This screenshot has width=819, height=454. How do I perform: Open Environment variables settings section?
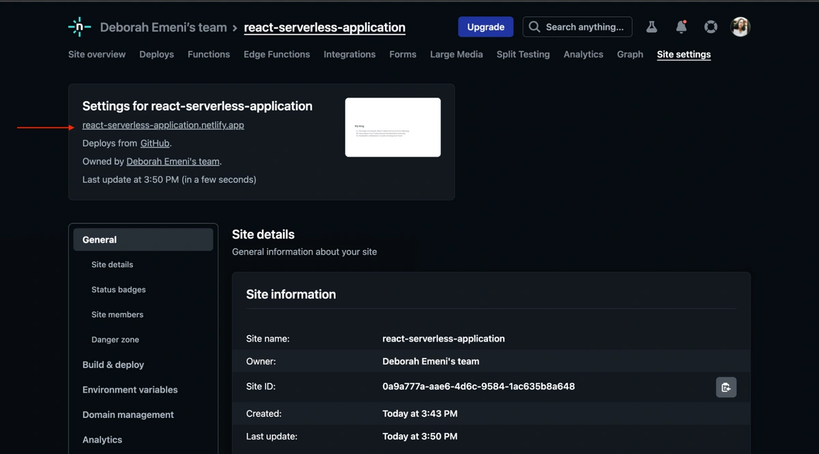click(x=130, y=390)
